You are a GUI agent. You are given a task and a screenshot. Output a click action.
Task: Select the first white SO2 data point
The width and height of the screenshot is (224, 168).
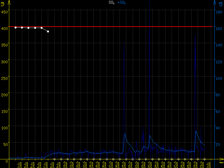coord(15,27)
